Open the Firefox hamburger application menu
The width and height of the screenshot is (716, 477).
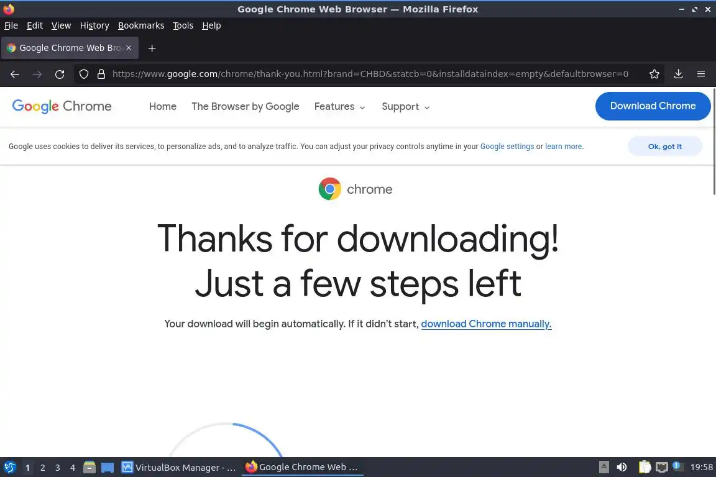click(x=701, y=74)
